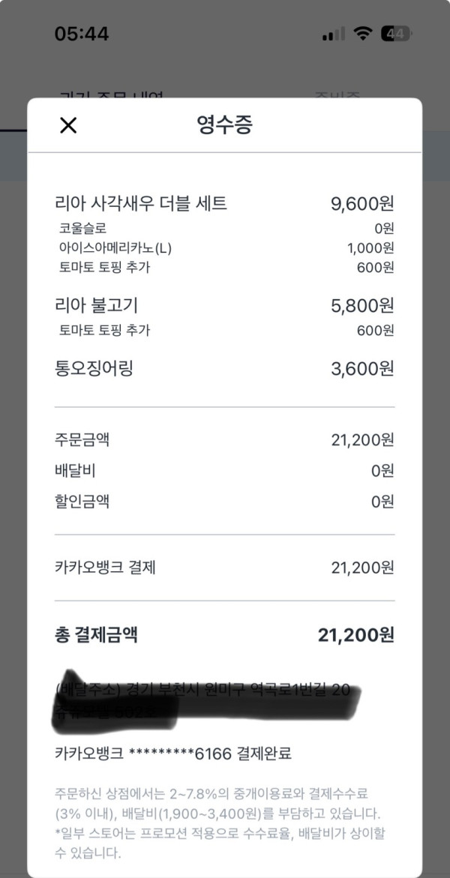
Task: Tap the 총 결제금액 total row
Action: [96, 635]
